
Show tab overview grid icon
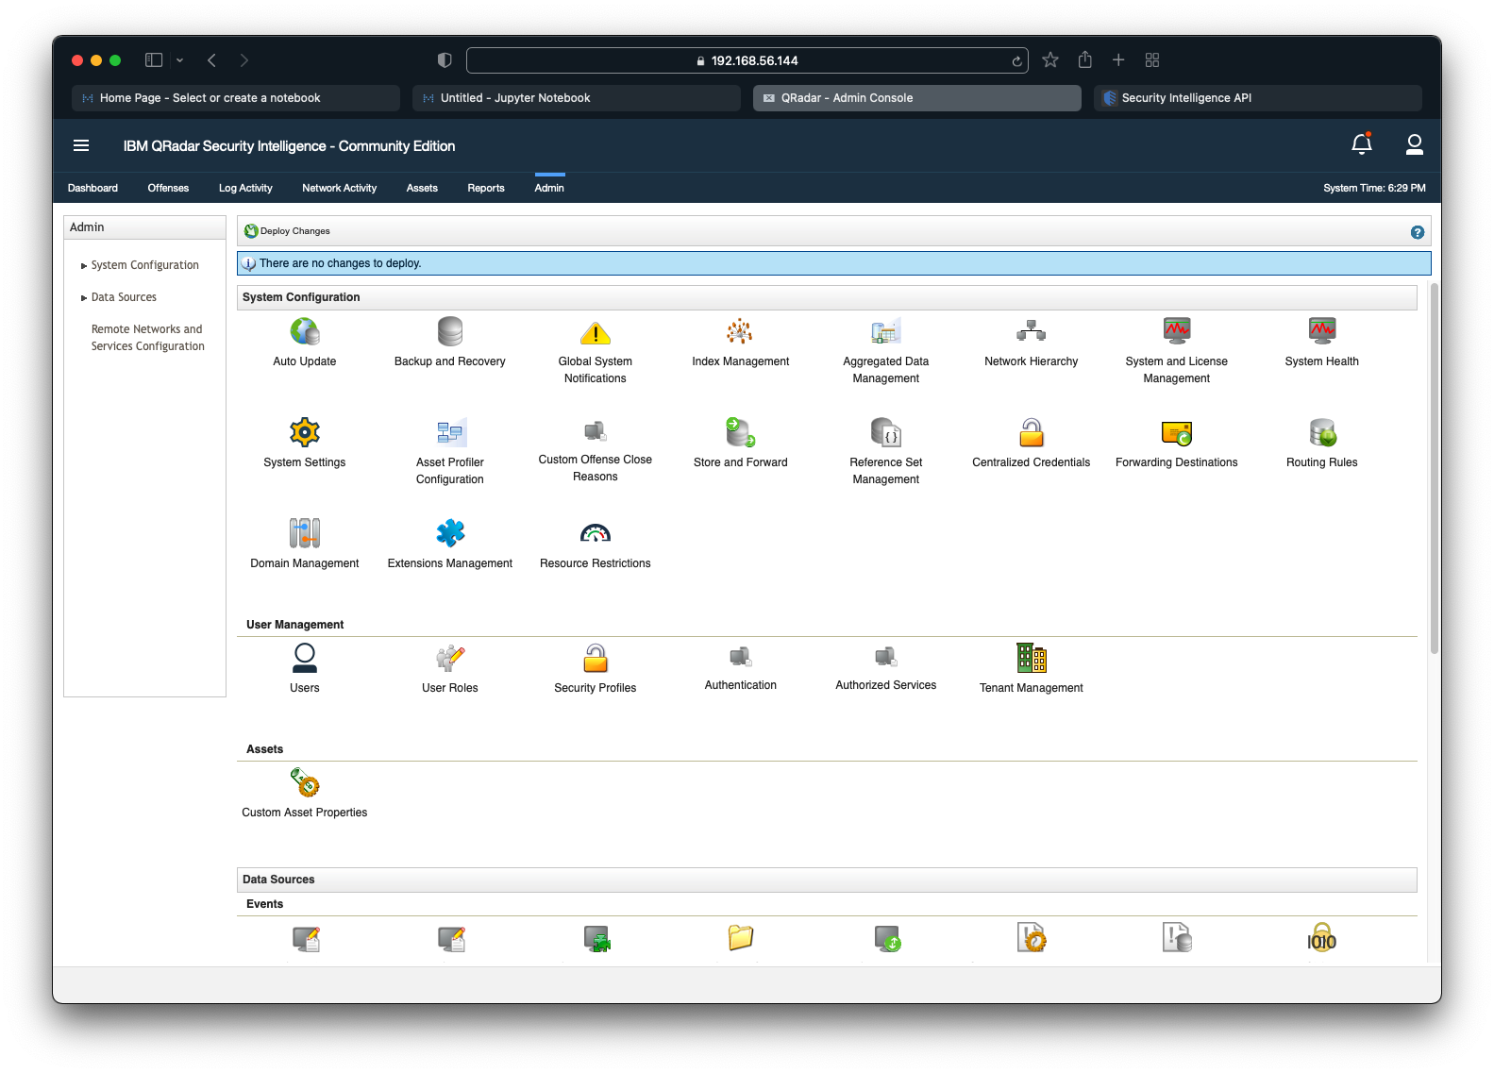coord(1152,60)
